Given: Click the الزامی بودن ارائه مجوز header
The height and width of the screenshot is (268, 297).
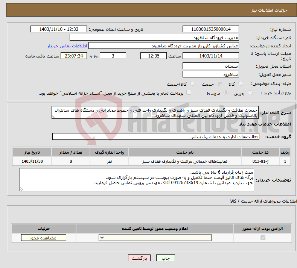Looking at the screenshot, I should [262, 229].
